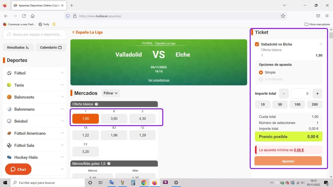The image size is (333, 187).
Task: Switch to Apuestas Deportivas Online tab
Action: (x=39, y=5)
